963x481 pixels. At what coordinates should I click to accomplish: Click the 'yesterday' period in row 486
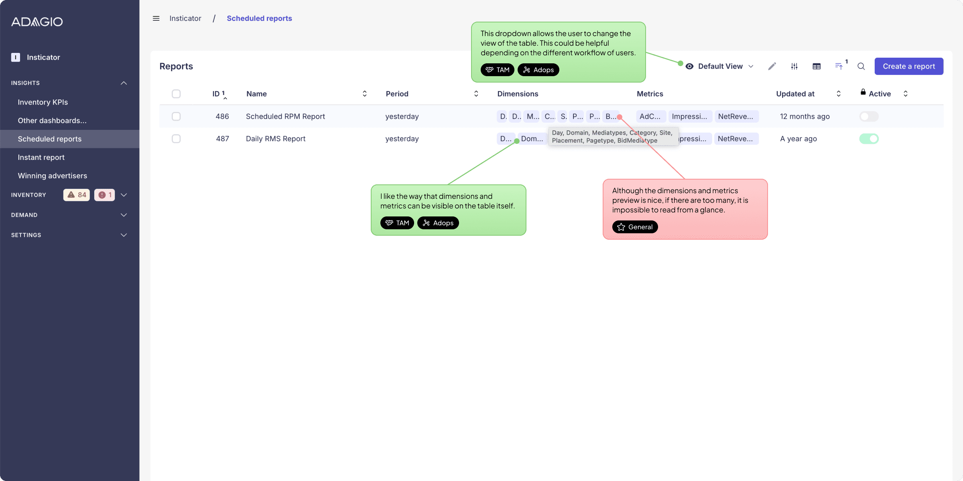tap(402, 116)
